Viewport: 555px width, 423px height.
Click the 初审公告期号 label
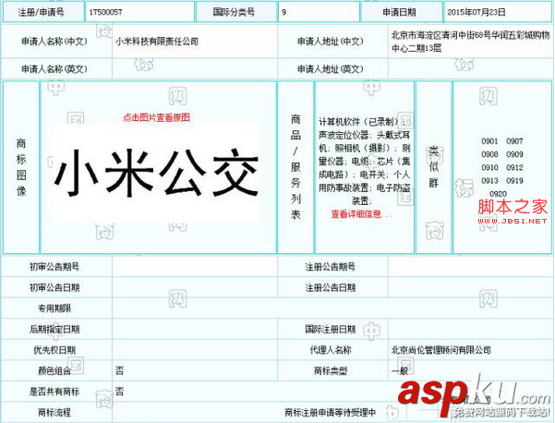(x=54, y=267)
